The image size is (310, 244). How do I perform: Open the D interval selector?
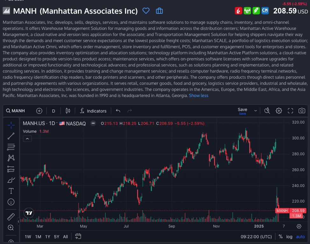(53, 111)
